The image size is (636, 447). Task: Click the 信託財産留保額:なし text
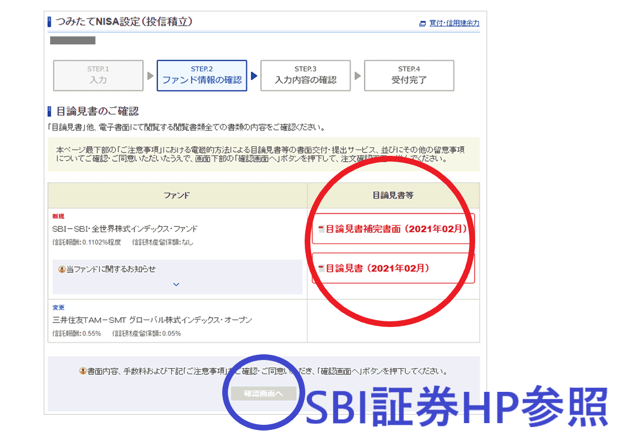point(163,242)
